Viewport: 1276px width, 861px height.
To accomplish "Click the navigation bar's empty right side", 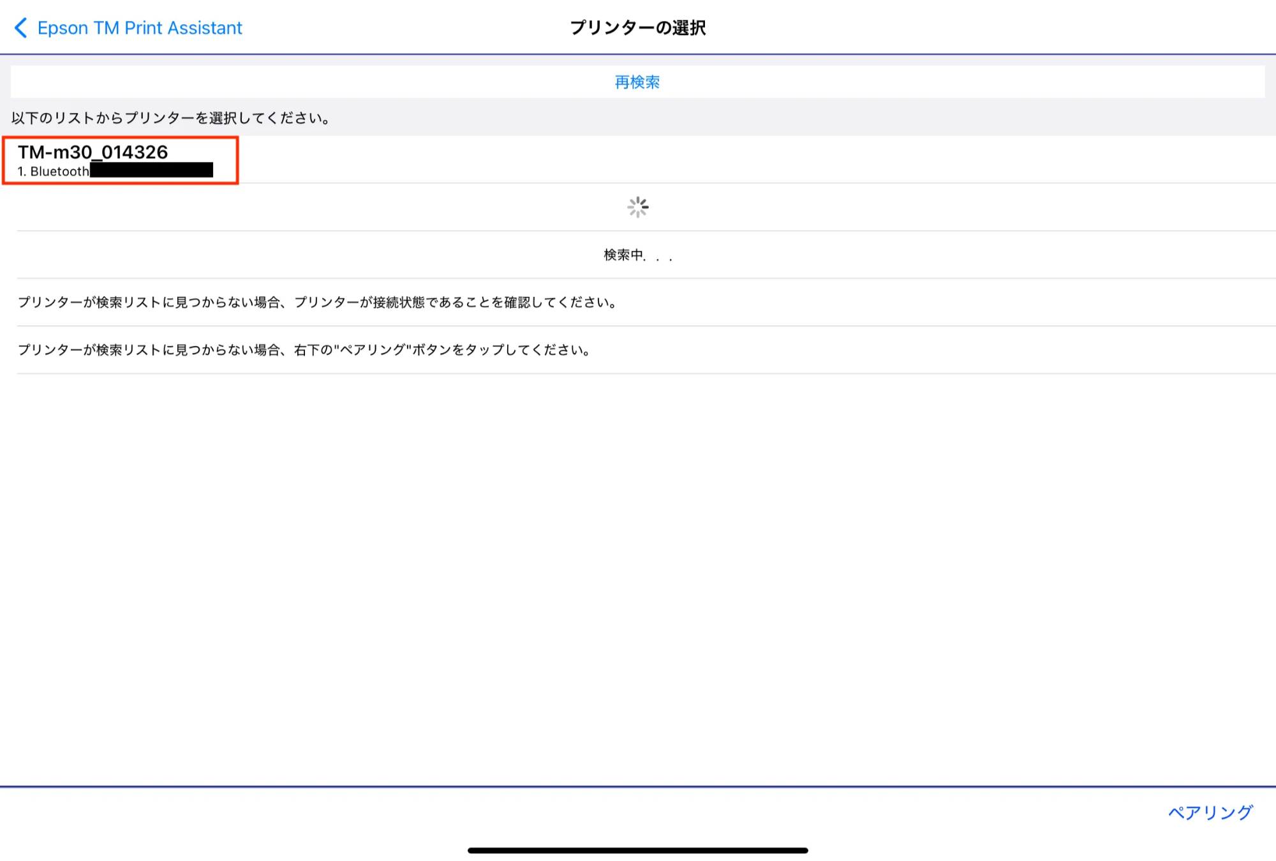I will pyautogui.click(x=1021, y=28).
